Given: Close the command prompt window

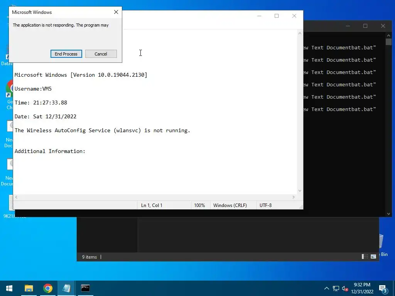Looking at the screenshot, I should pyautogui.click(x=383, y=26).
